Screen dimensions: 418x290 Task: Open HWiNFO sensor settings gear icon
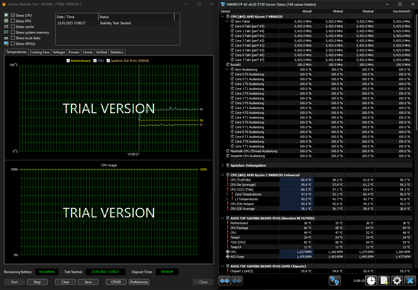[x=397, y=281]
